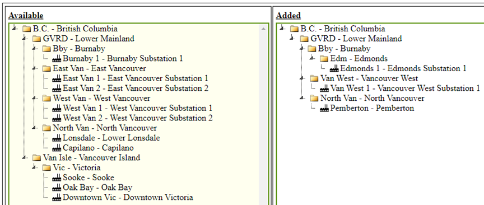Click folder icon of West Van - West Vancouver

[46, 99]
